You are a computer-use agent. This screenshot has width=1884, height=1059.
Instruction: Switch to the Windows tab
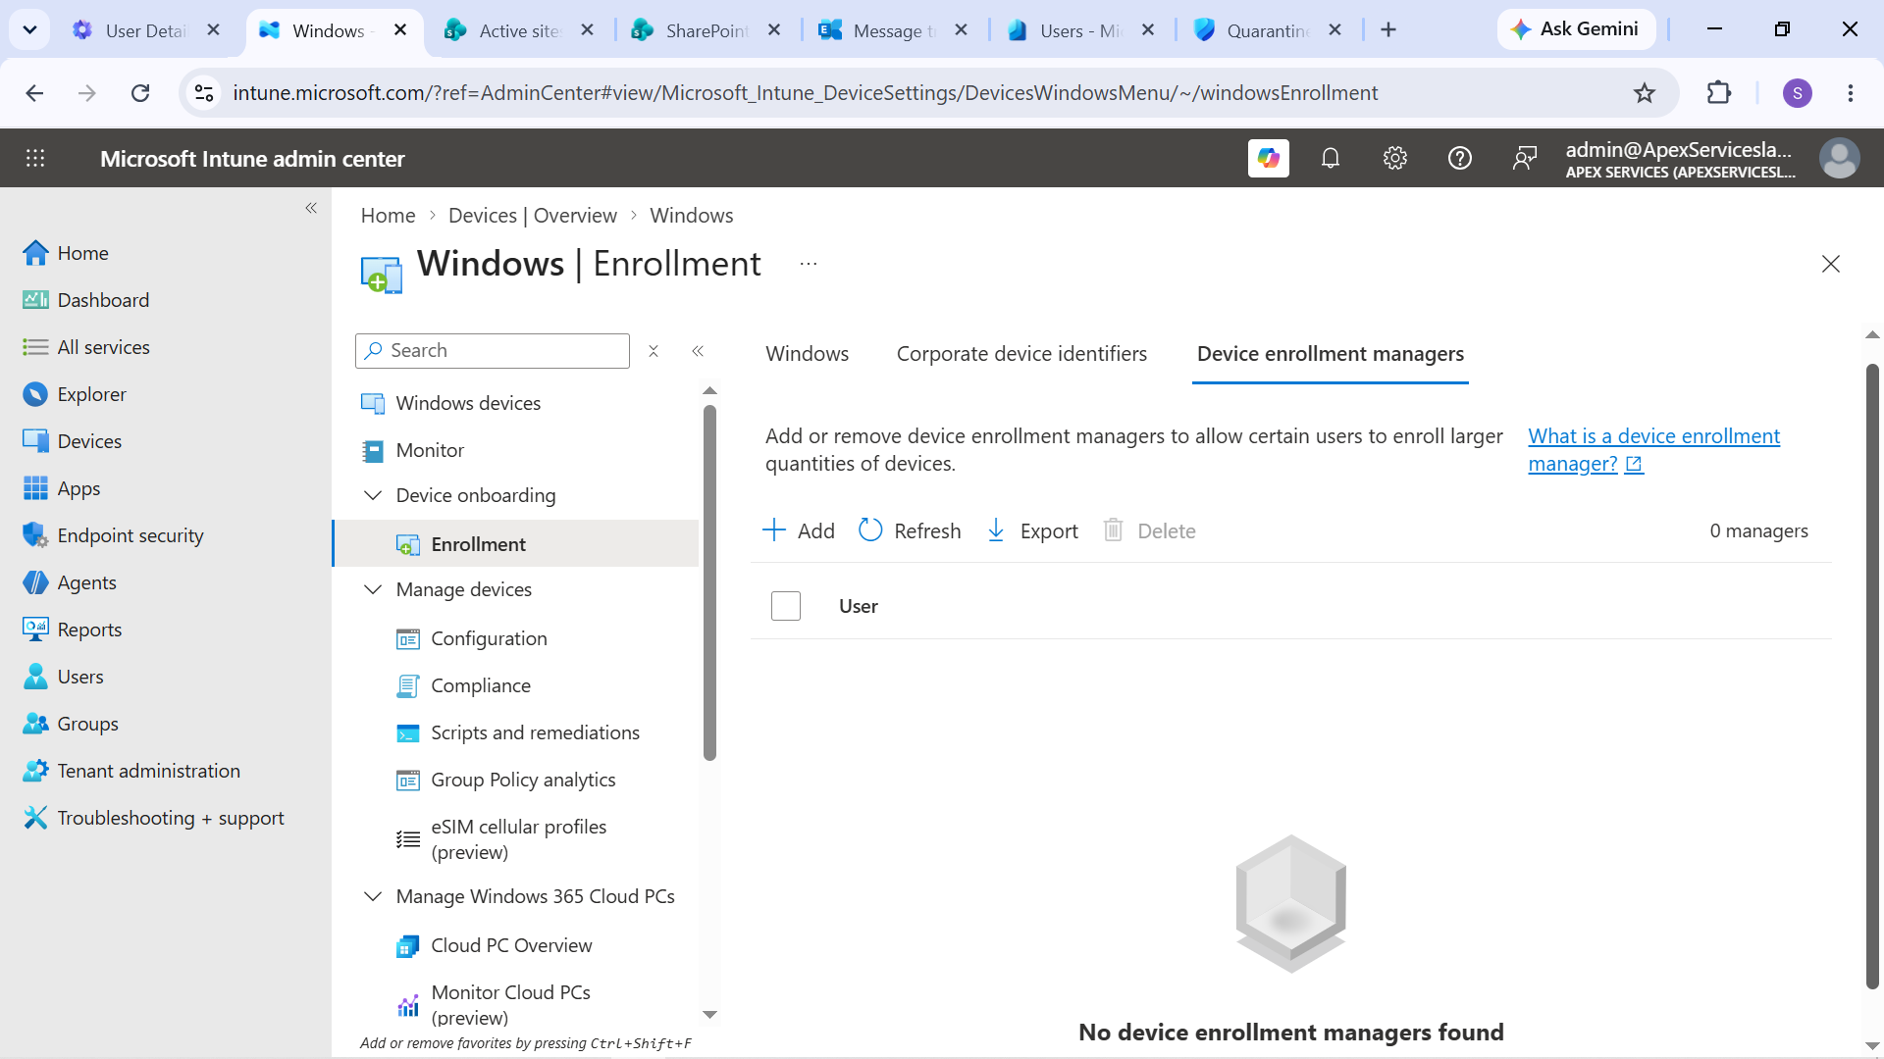tap(808, 354)
